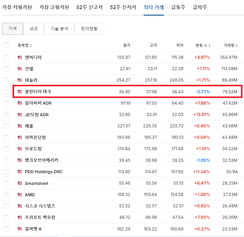Open the 가장 고평가된 tab
The height and width of the screenshot is (237, 244).
54,7
